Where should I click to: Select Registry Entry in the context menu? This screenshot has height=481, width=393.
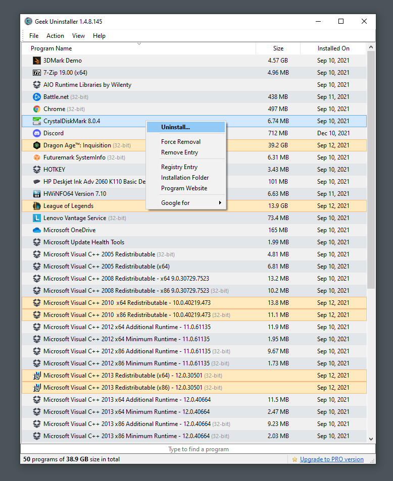[186, 167]
